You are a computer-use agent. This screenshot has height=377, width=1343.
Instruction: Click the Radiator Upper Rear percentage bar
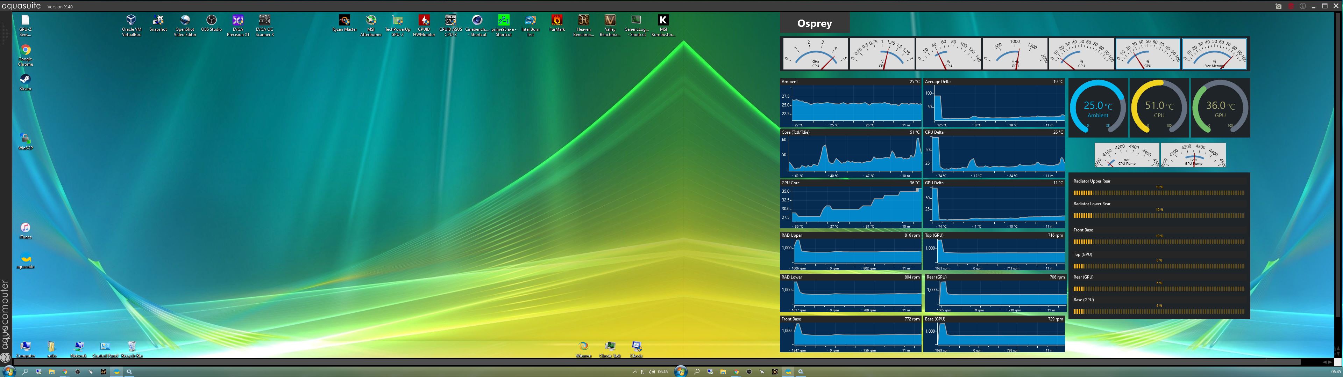point(1158,193)
